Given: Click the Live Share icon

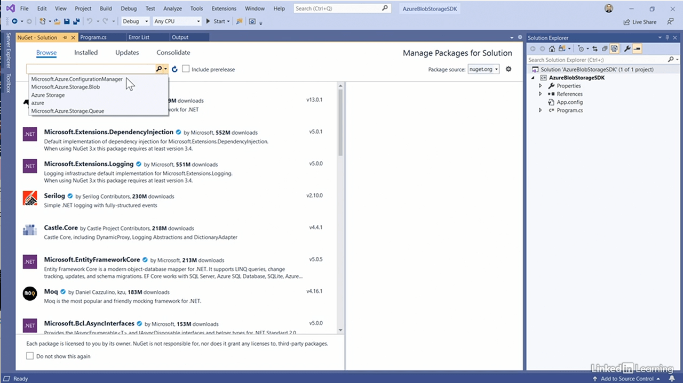Looking at the screenshot, I should click(x=627, y=22).
